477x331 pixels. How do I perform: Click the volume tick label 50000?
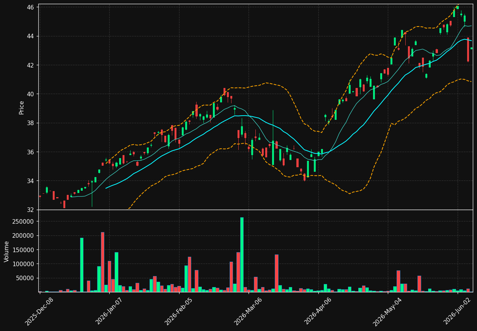25,278
